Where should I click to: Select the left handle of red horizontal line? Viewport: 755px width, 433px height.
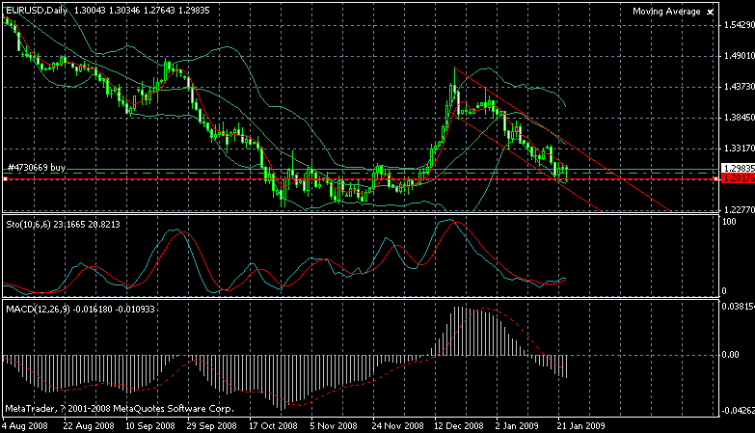click(5, 178)
